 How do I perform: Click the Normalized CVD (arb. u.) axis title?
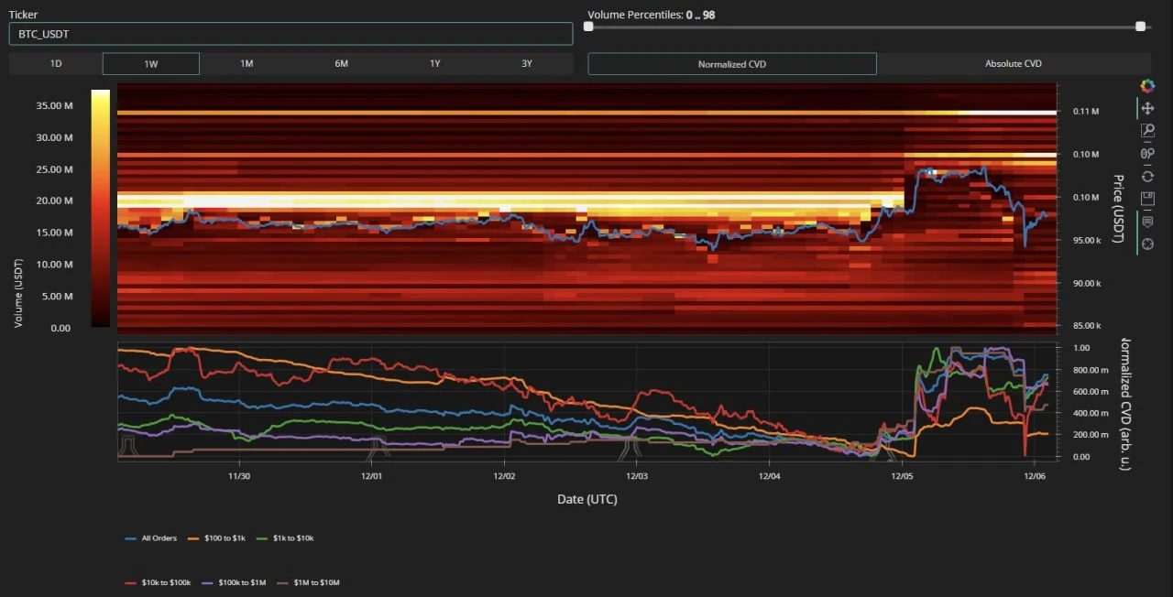coord(1125,405)
